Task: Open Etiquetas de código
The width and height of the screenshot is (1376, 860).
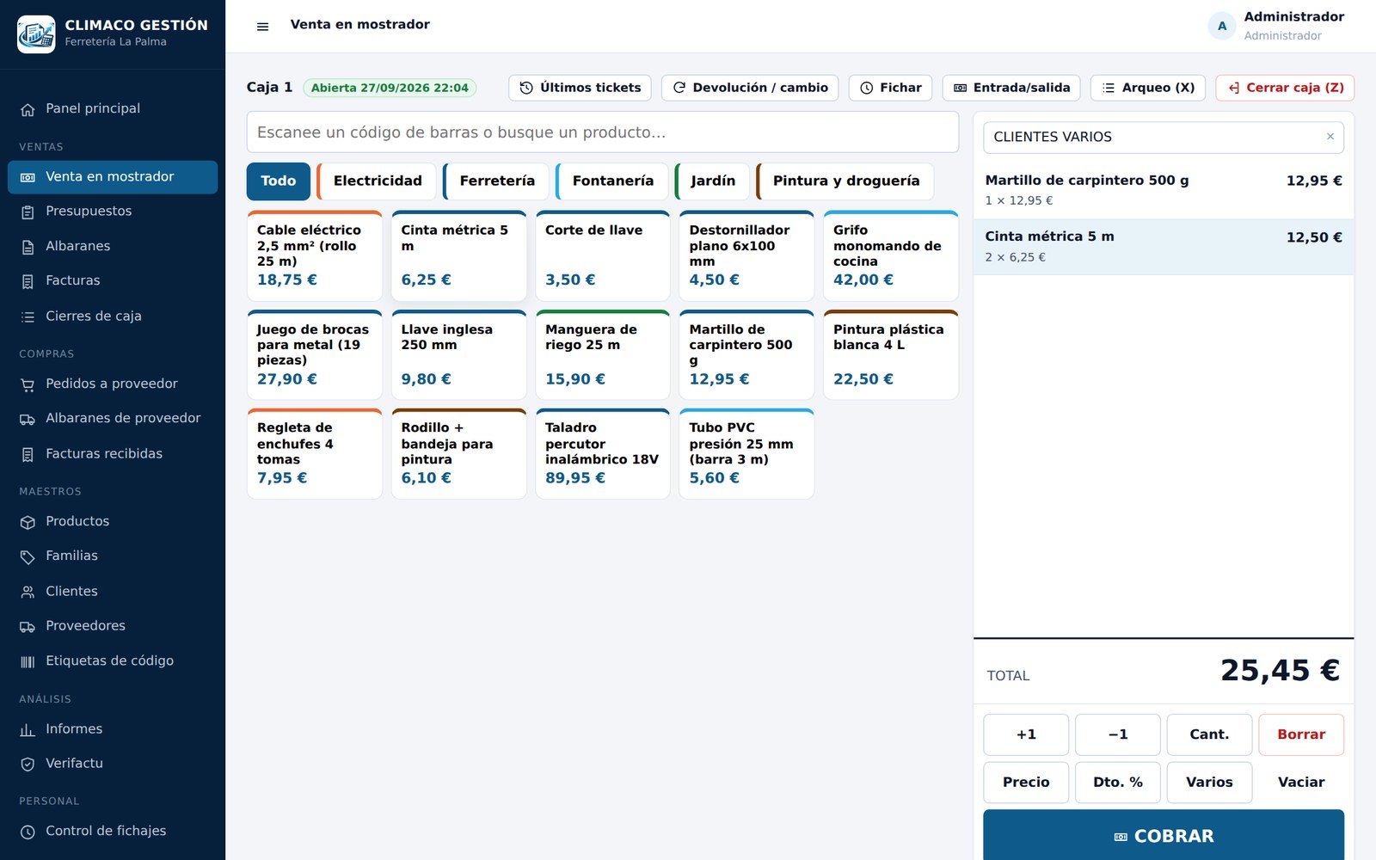Action: [x=113, y=660]
